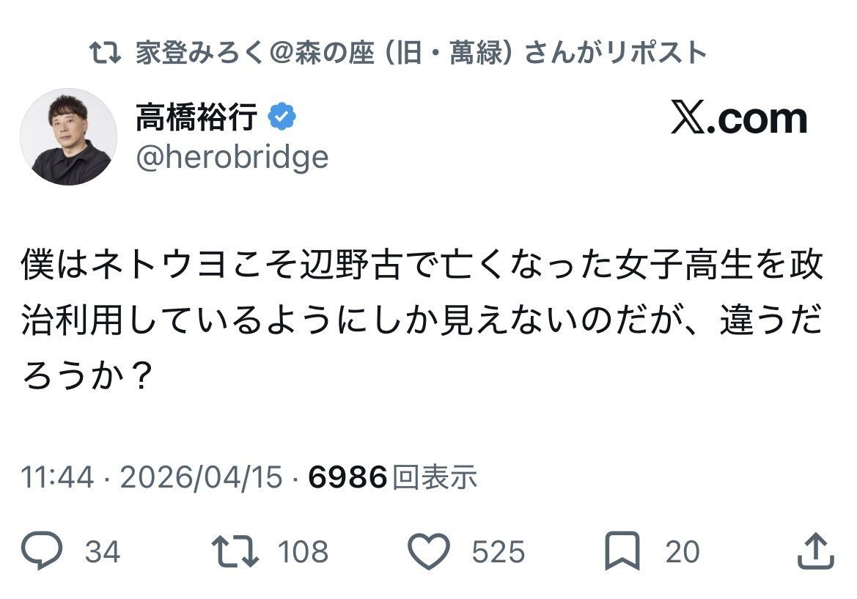The height and width of the screenshot is (599, 857).
Task: Open the 高橋裕行 display name link
Action: tap(196, 117)
